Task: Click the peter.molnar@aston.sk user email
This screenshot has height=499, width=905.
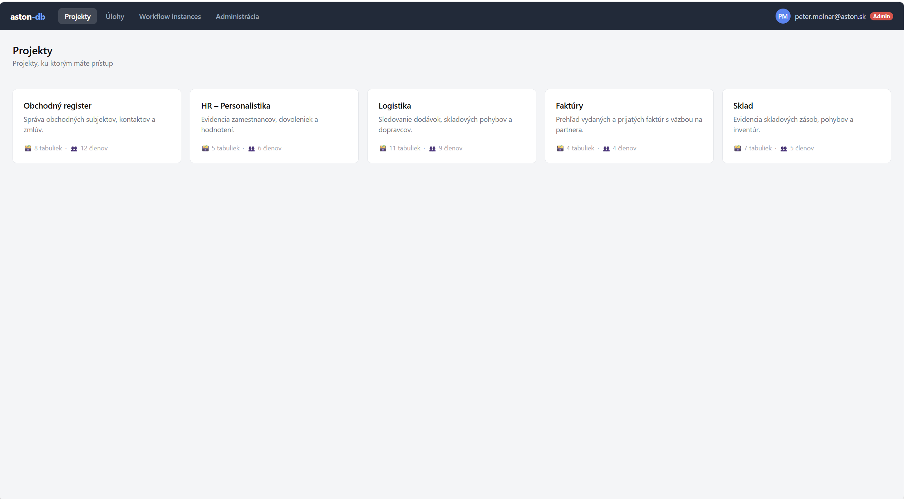Action: coord(830,16)
